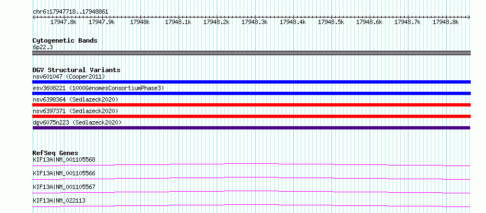Viewport: 486px width, 213px height.
Task: Open transcript KIF13A|NM_001105567 label
Action: pyautogui.click(x=64, y=187)
